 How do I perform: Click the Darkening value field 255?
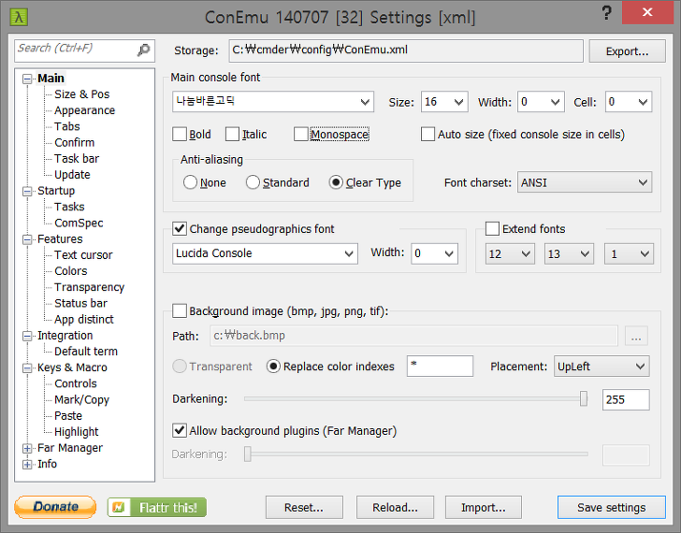[626, 399]
